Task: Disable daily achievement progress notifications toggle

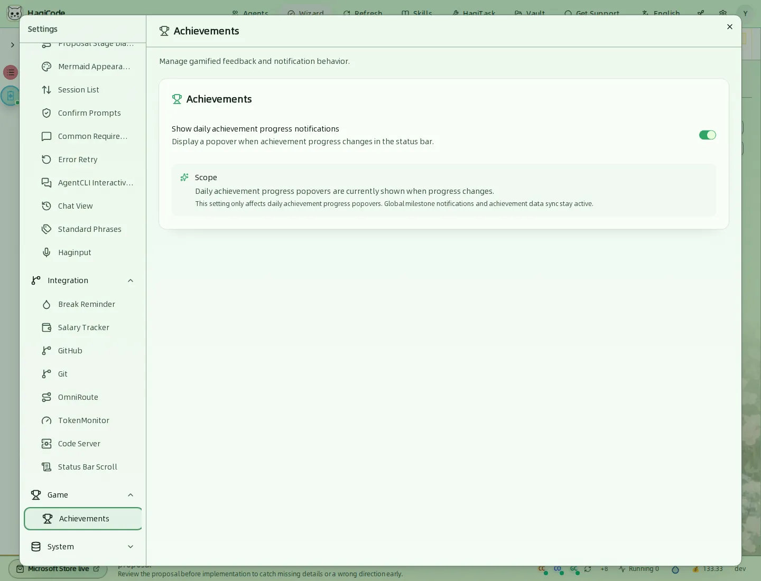Action: [708, 135]
